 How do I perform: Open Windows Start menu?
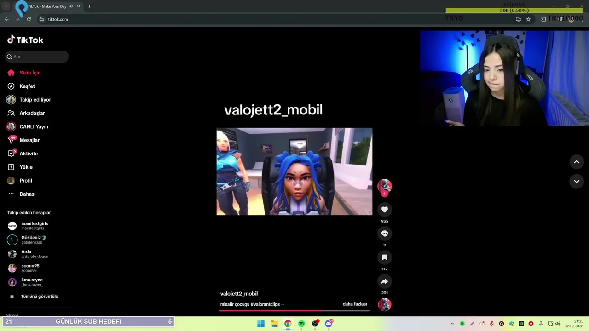pos(261,324)
